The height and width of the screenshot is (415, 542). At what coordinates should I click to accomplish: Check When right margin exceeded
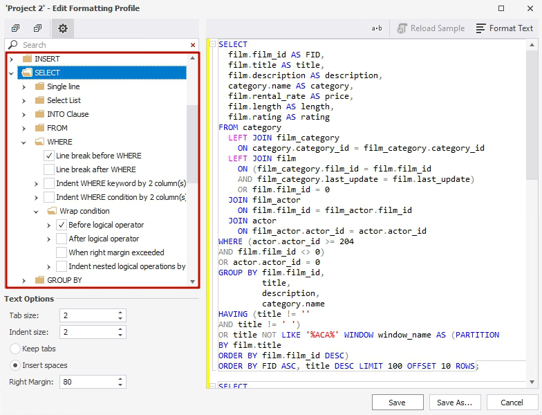(x=61, y=252)
